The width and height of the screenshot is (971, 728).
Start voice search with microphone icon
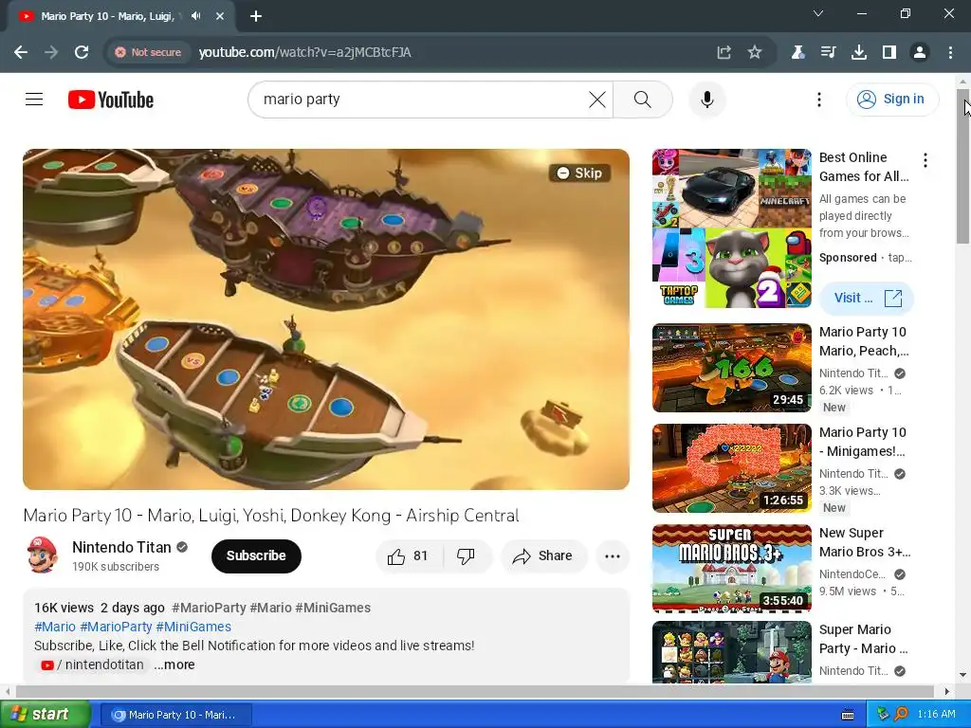pyautogui.click(x=706, y=99)
